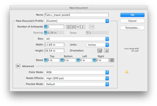The image size is (157, 106).
Task: Click the Rows field showing 1
Action: 99,33
